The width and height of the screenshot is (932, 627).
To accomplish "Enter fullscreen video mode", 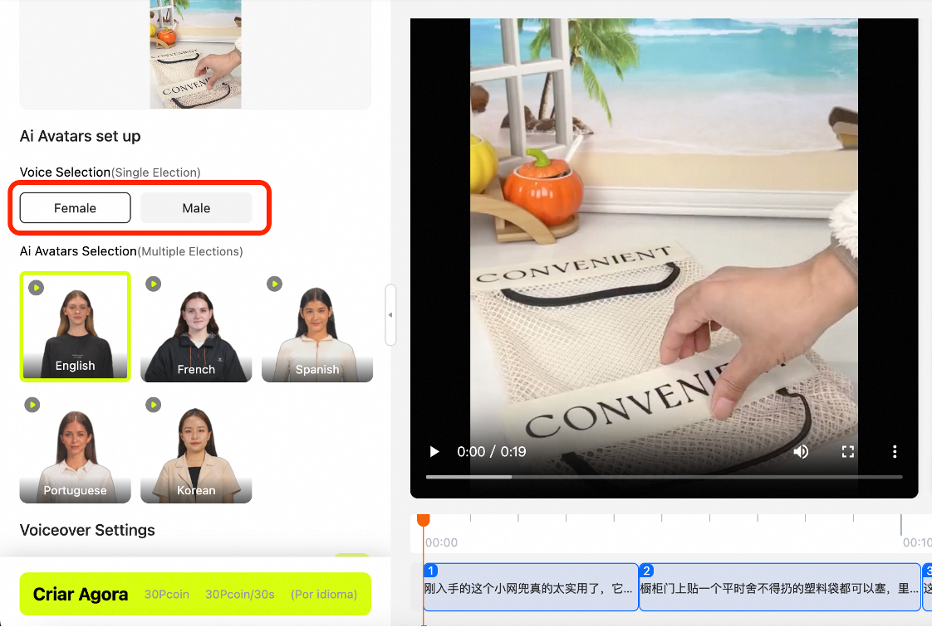I will tap(848, 452).
